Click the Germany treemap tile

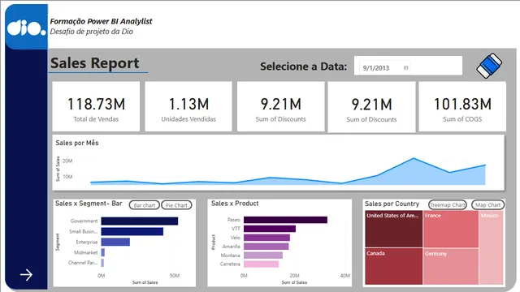(x=451, y=267)
